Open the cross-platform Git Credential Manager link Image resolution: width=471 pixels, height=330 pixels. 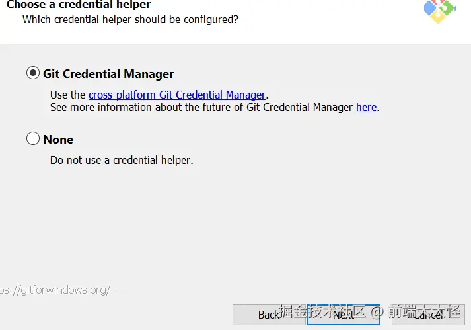coord(177,95)
